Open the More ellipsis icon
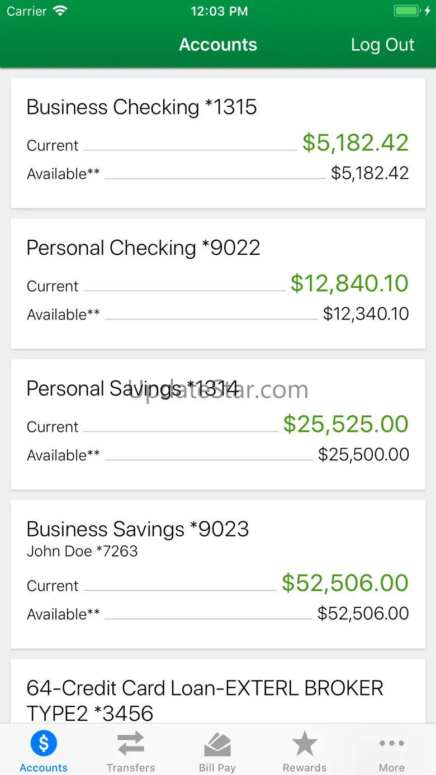Screen dimensions: 436x775 391,744
